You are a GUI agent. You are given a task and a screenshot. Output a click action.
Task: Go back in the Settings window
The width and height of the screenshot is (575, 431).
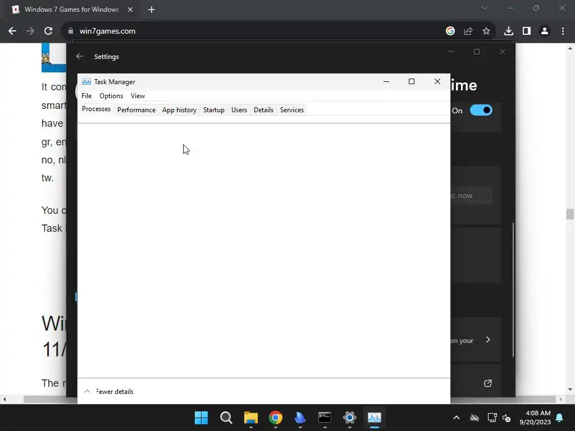pos(80,57)
